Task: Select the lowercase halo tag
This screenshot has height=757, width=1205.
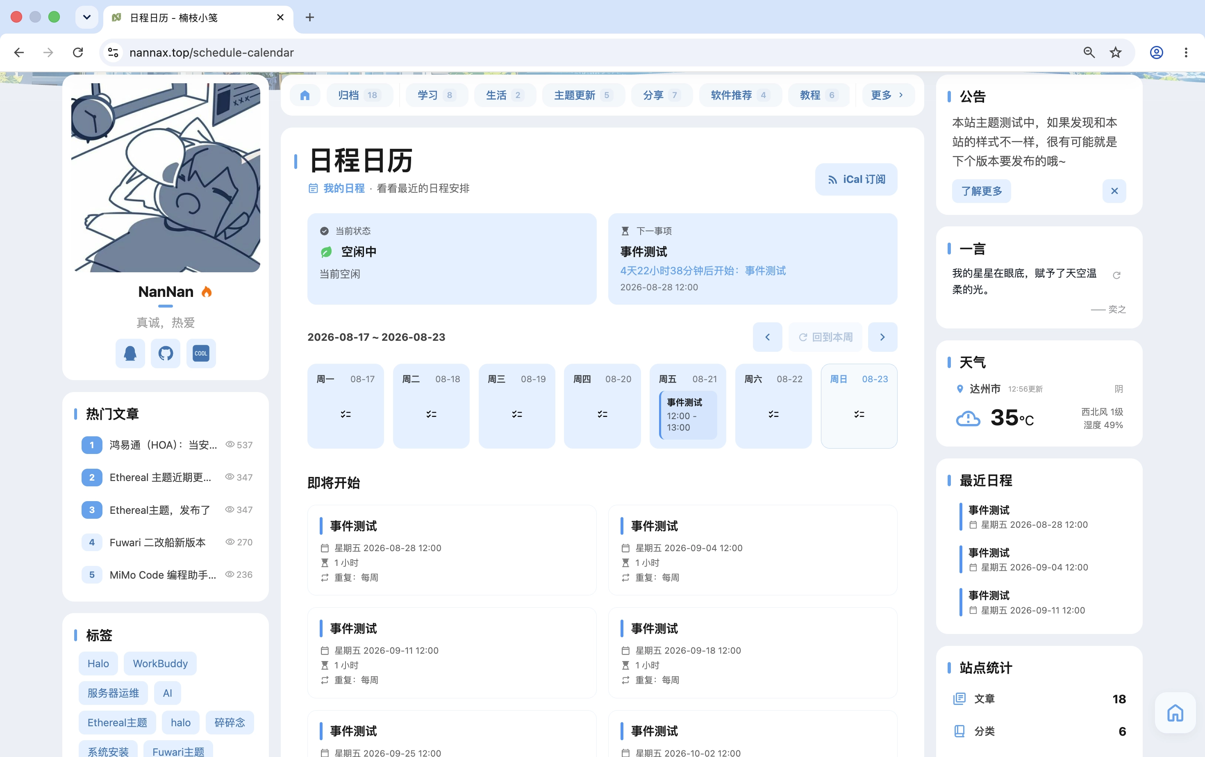Action: [181, 723]
